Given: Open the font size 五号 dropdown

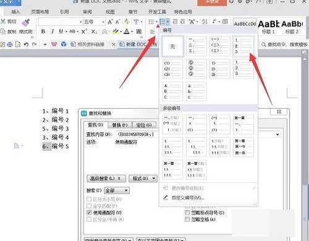Looking at the screenshot, I should (103, 22).
